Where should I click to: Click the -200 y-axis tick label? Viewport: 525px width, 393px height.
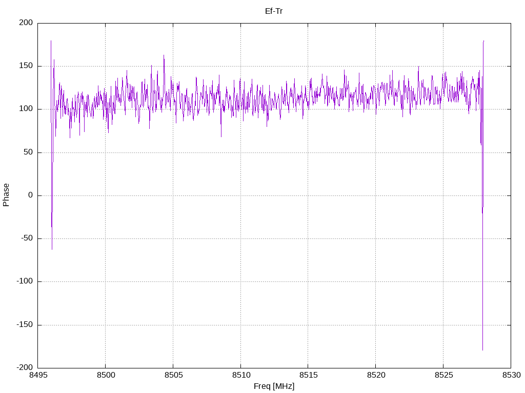coord(25,367)
